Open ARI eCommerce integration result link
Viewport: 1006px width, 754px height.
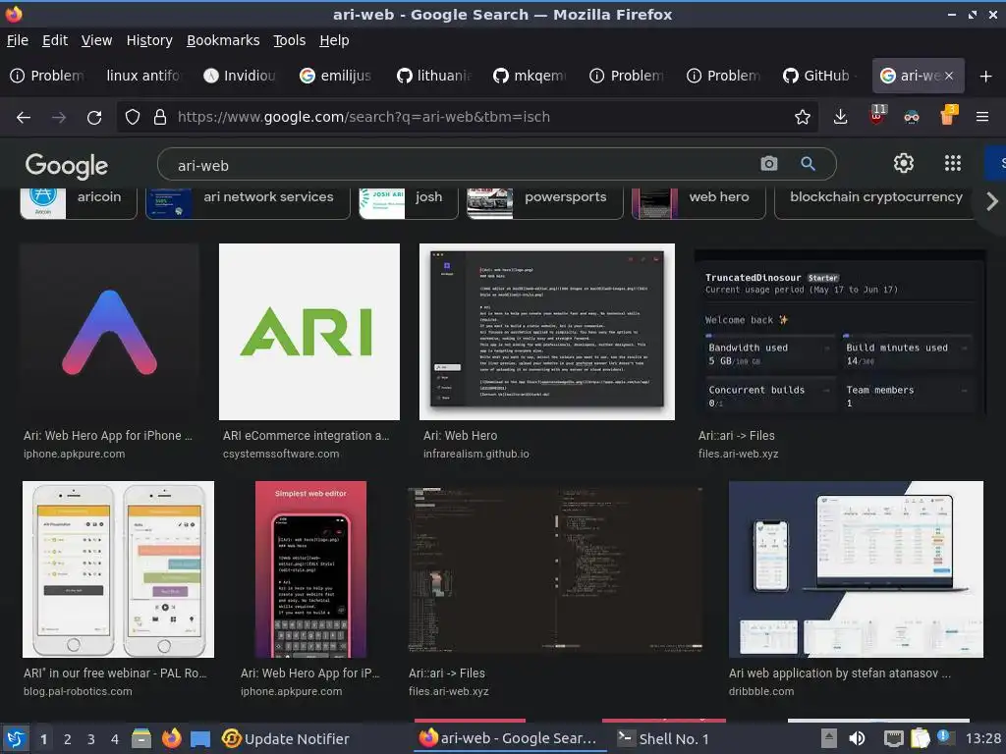click(x=307, y=445)
